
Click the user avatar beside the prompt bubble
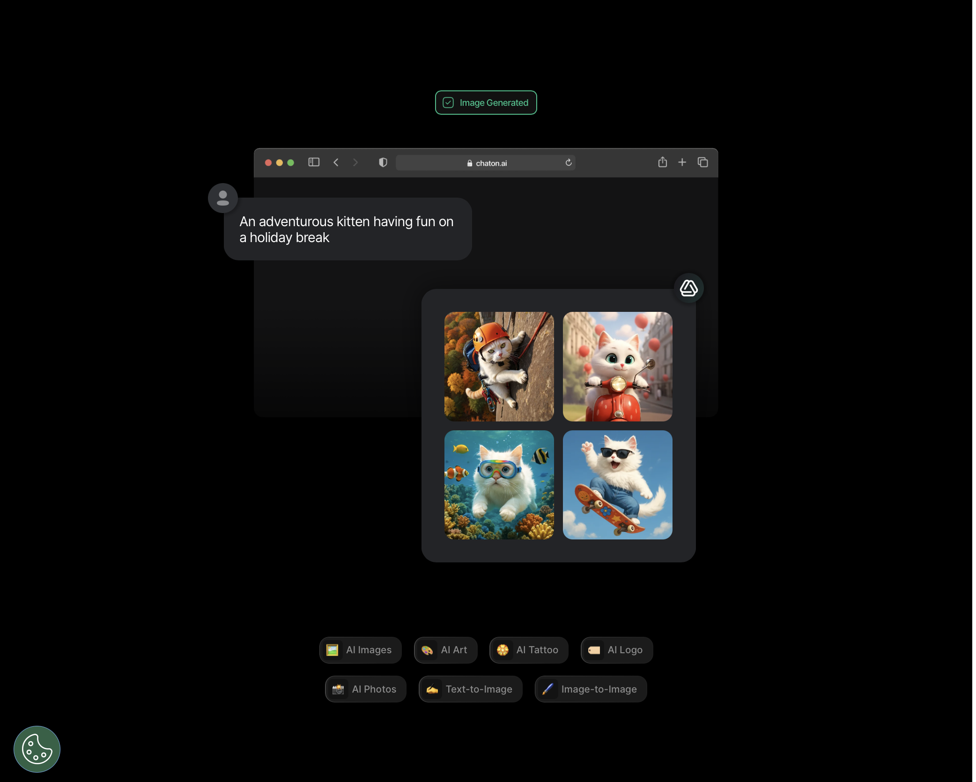tap(222, 198)
